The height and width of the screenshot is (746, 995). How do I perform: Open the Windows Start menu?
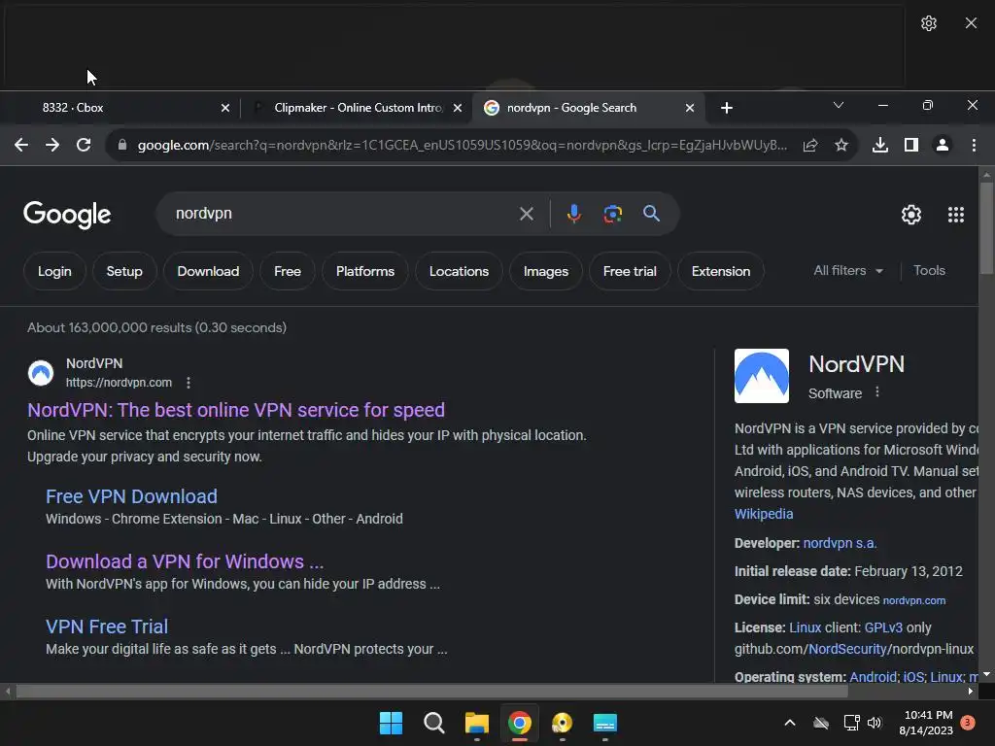tap(391, 723)
